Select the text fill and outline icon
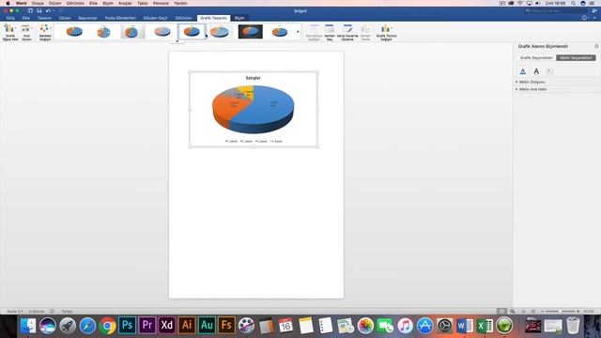The image size is (601, 338). click(x=523, y=71)
